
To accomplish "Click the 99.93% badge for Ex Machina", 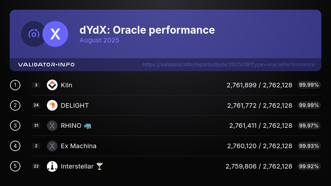I will click(309, 146).
